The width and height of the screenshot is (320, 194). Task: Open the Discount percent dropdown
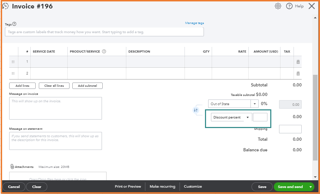tap(248, 117)
